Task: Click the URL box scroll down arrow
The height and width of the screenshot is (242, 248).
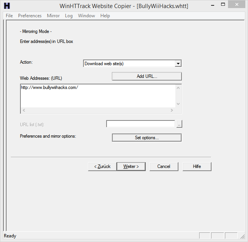Action: coord(178,104)
